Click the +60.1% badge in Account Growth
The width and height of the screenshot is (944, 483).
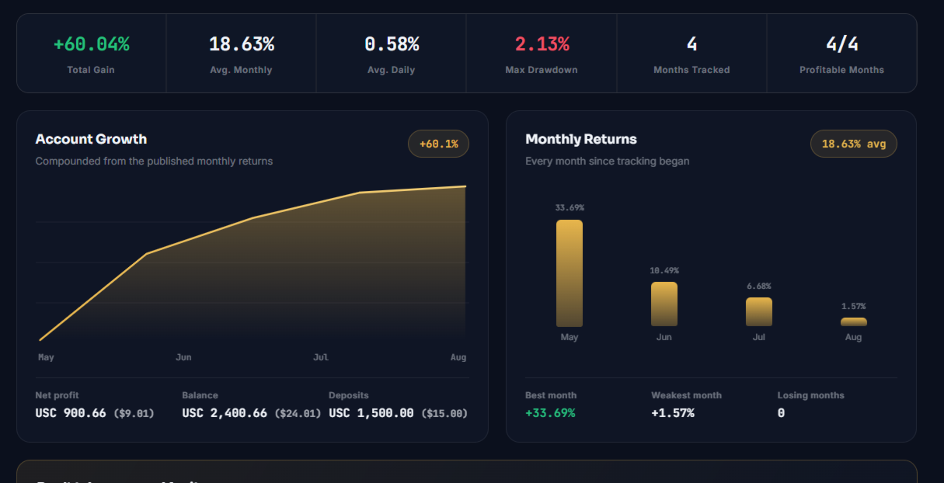pyautogui.click(x=438, y=144)
